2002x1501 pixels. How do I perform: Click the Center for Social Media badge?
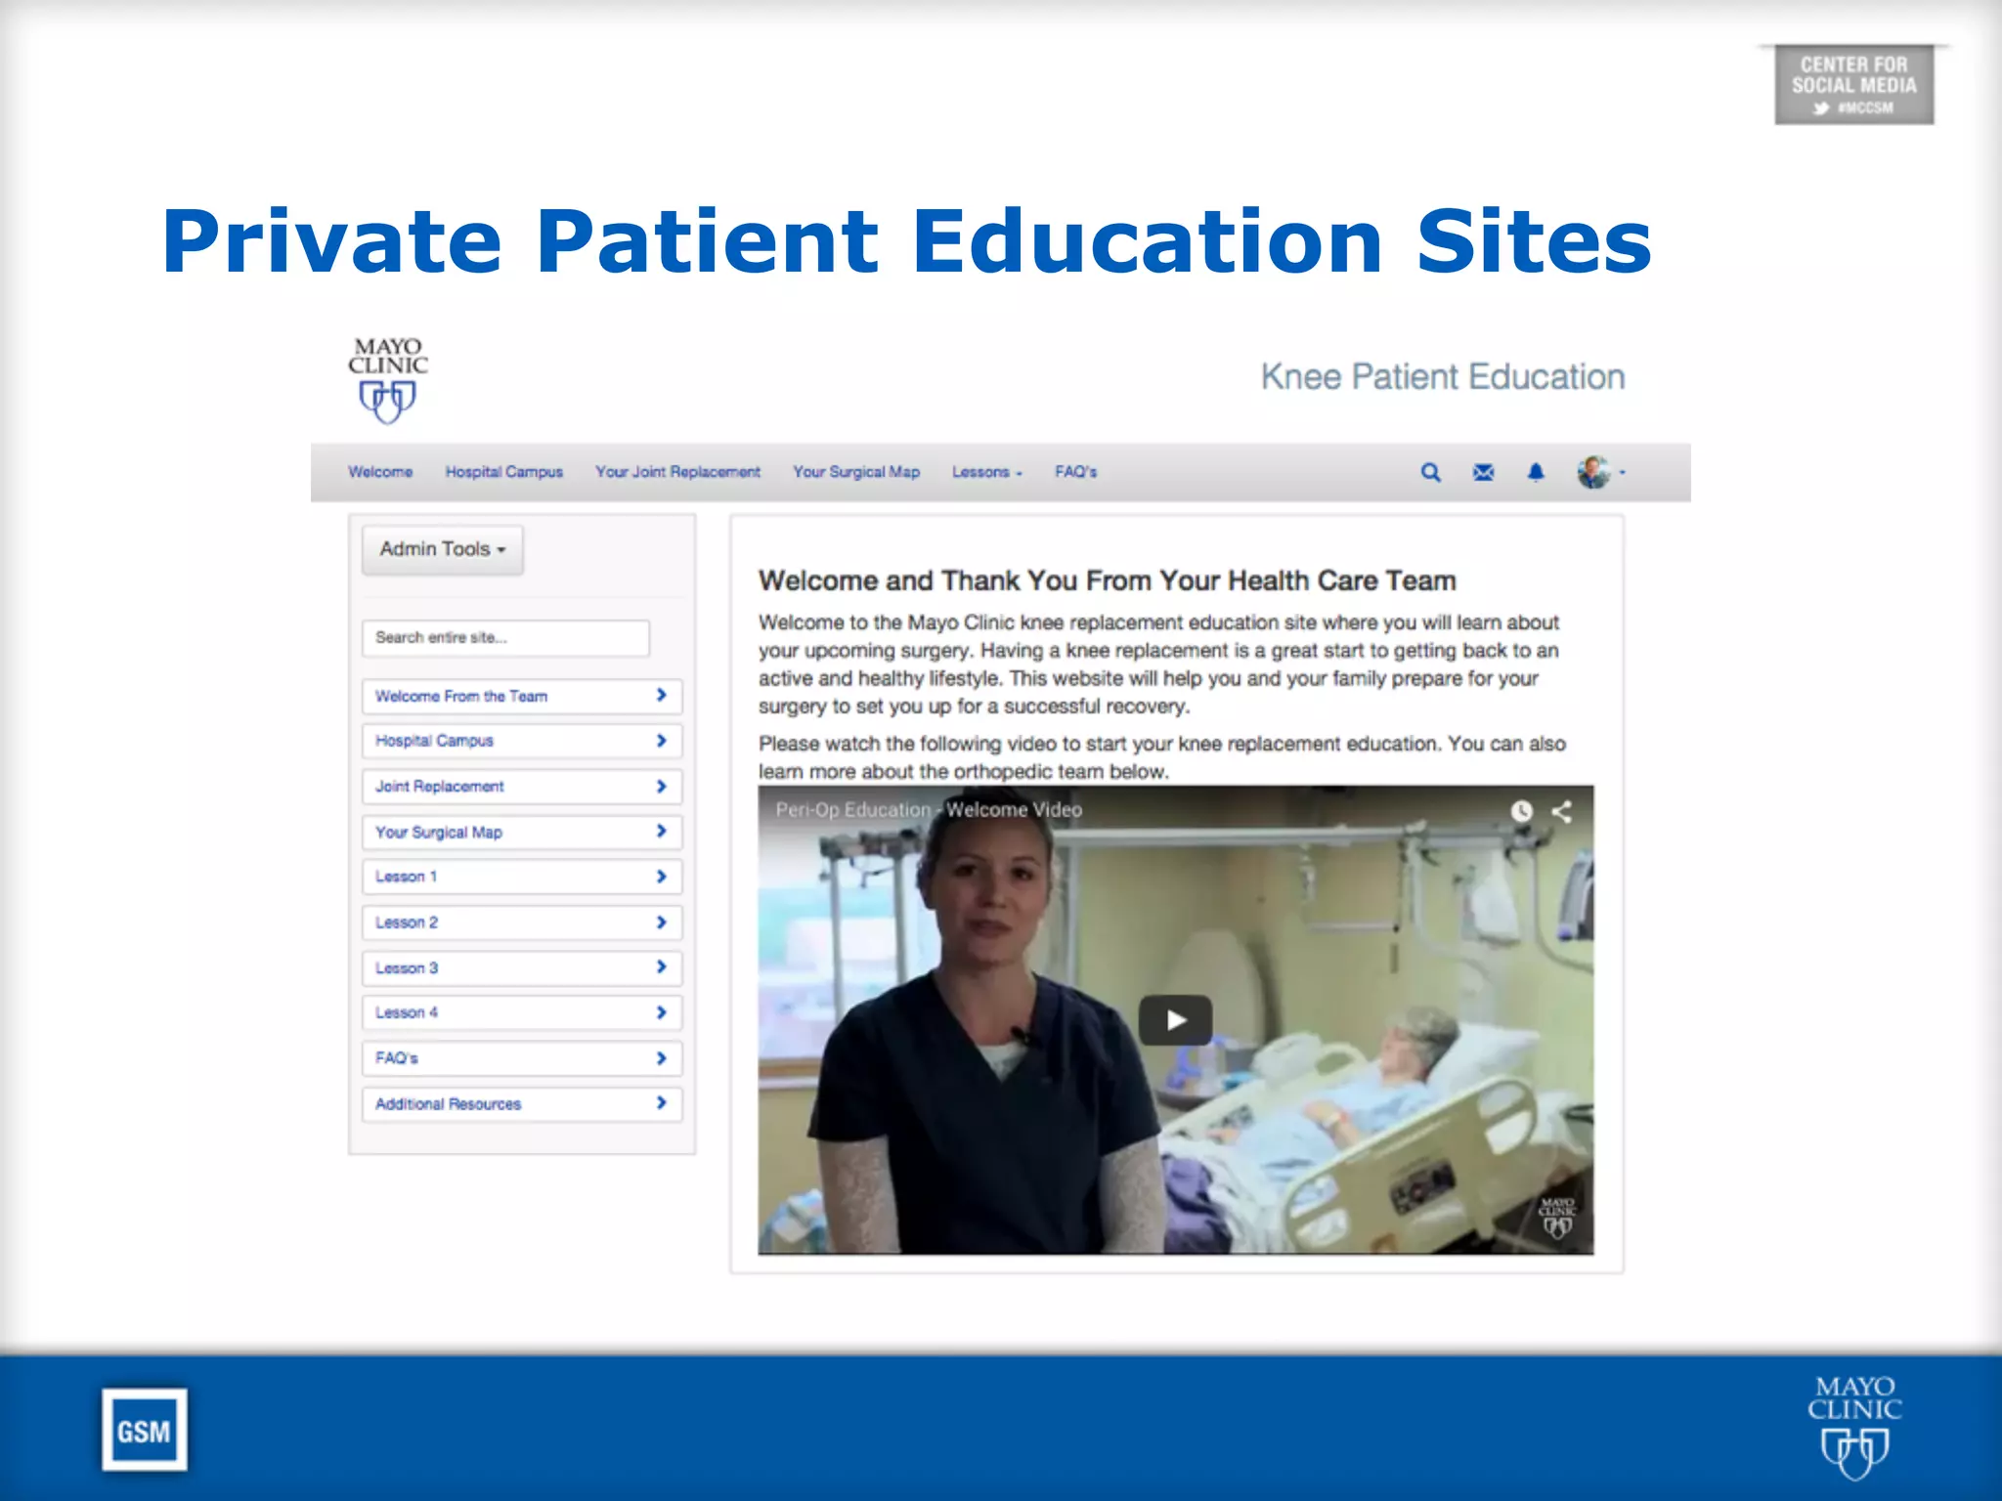point(1854,85)
